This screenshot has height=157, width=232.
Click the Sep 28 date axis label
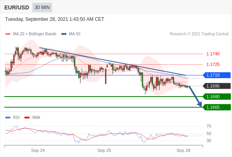(183, 150)
